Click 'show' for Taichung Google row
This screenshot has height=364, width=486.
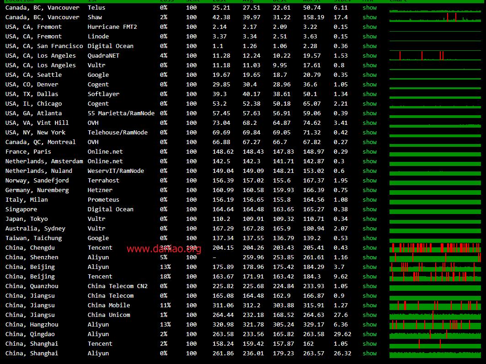[369, 238]
